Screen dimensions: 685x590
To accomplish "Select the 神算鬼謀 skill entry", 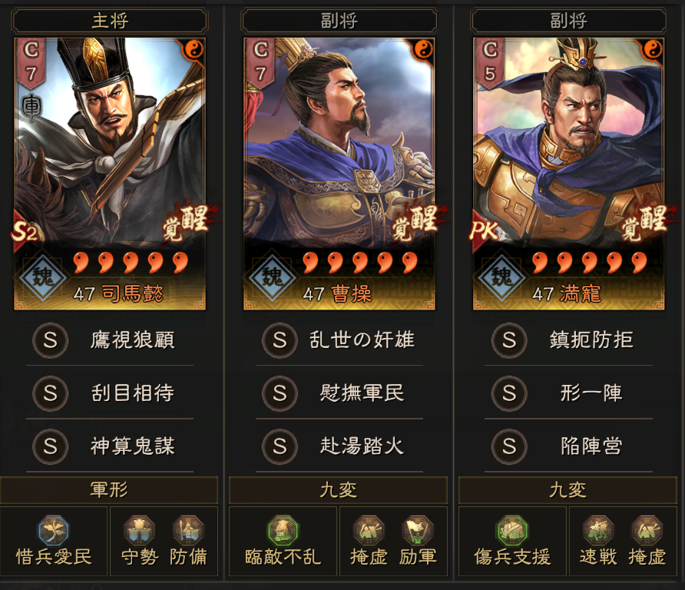I will pyautogui.click(x=110, y=446).
